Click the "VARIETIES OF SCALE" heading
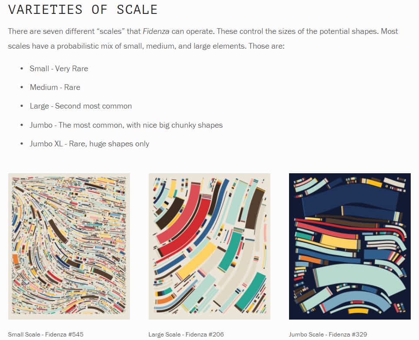419x340 pixels. (83, 10)
